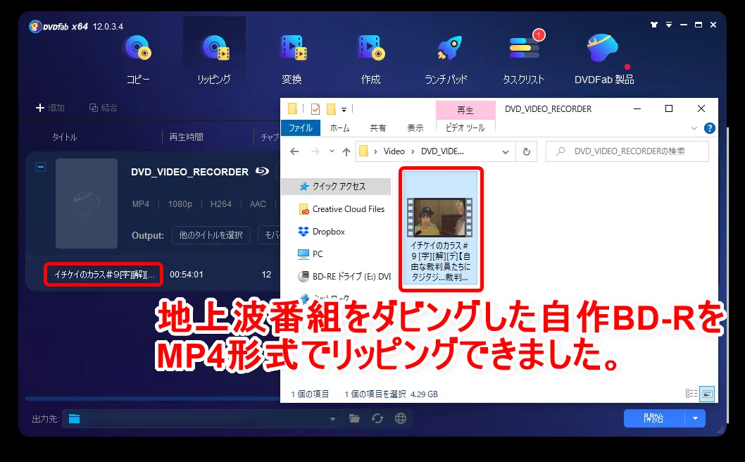This screenshot has height=462, width=745.
Task: Click the 再生時間 column header
Action: (186, 137)
